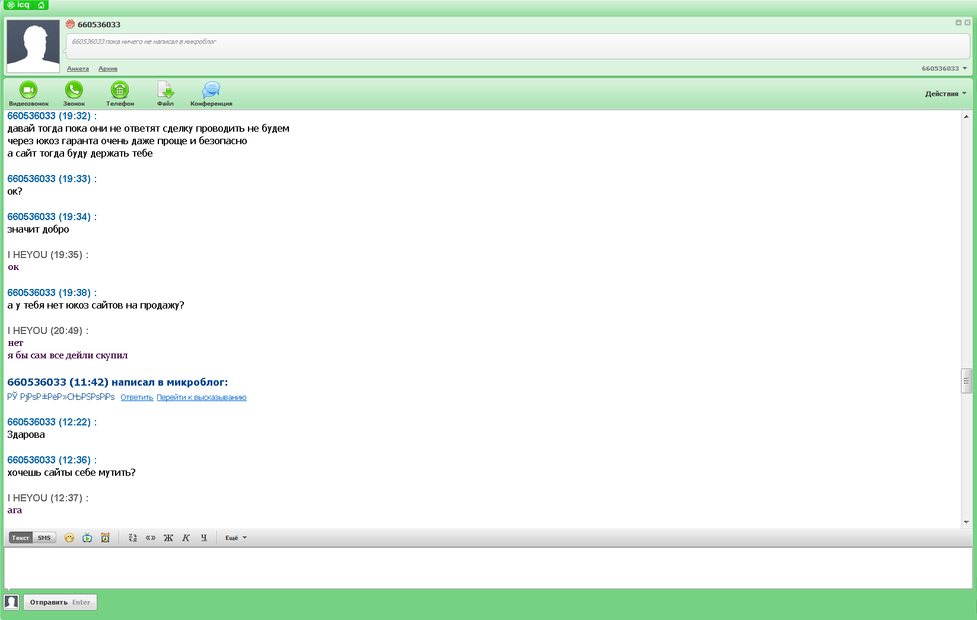Viewport: 977px width, 620px height.
Task: Click the sender header 660536033 (12:22)
Action: (x=52, y=422)
